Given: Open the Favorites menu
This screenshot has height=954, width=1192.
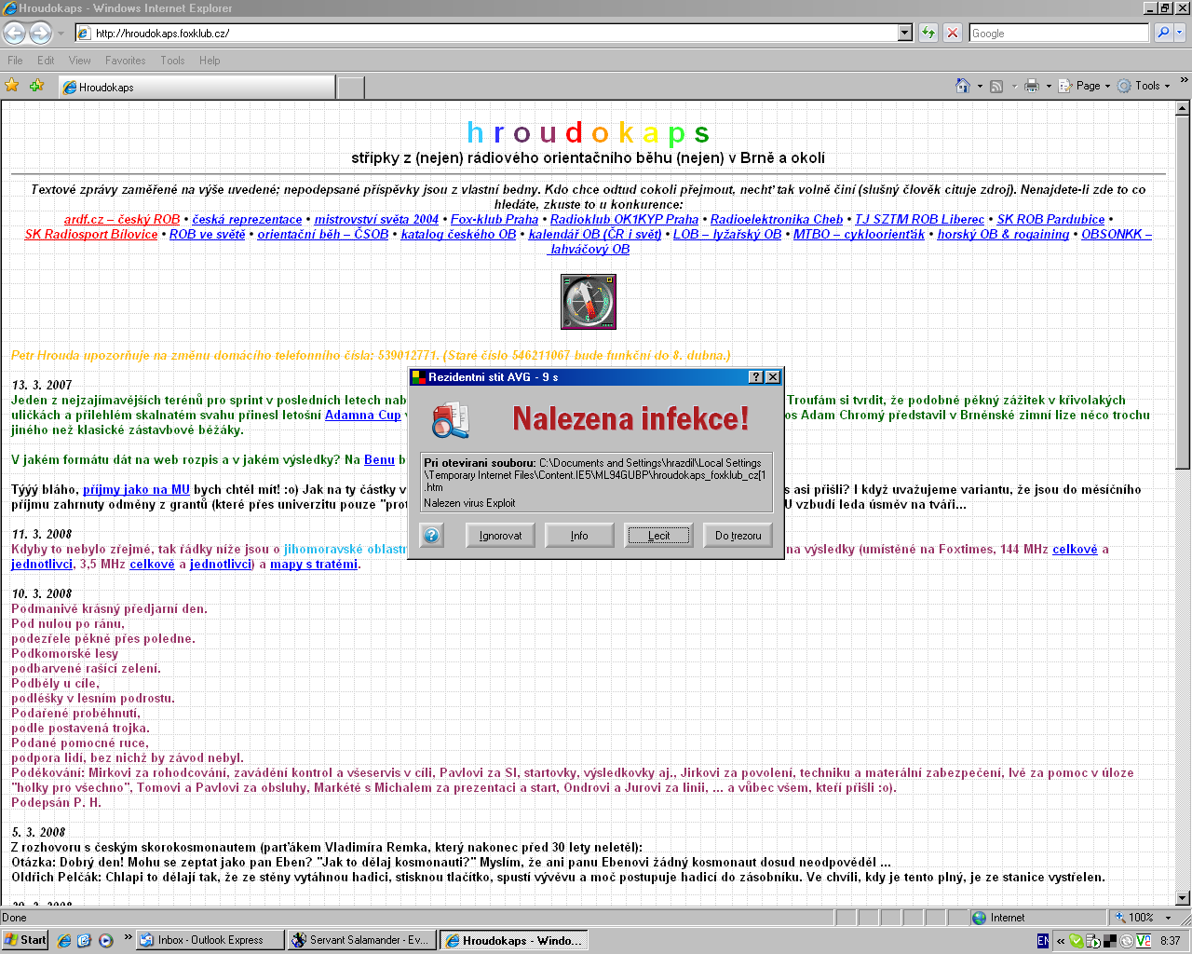Looking at the screenshot, I should [x=126, y=60].
